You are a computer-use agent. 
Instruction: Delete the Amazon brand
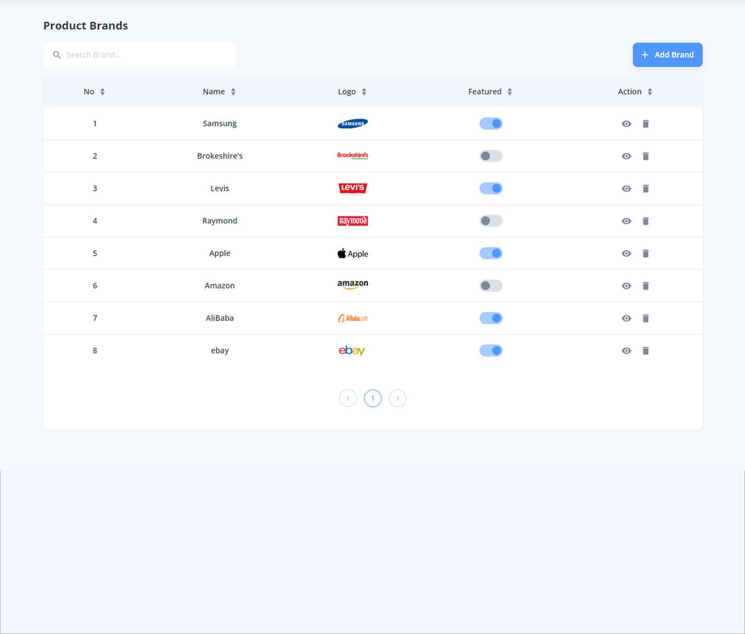click(x=646, y=285)
